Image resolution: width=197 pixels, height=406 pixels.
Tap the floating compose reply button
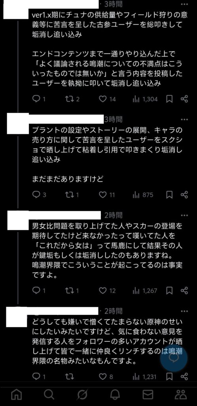174,358
